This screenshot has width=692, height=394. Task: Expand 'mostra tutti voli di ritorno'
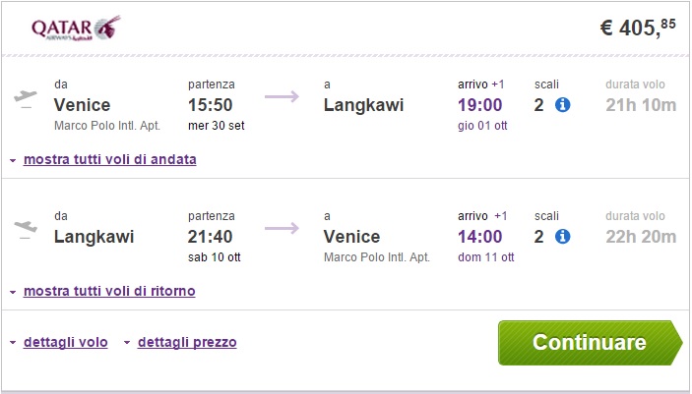109,291
